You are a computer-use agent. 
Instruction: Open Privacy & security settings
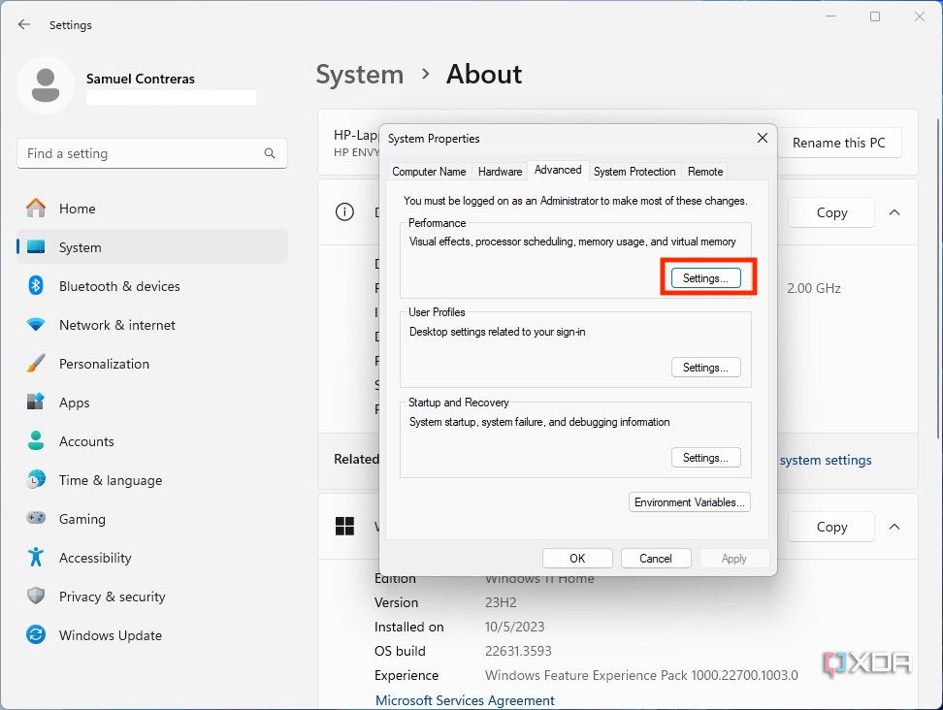pos(152,597)
